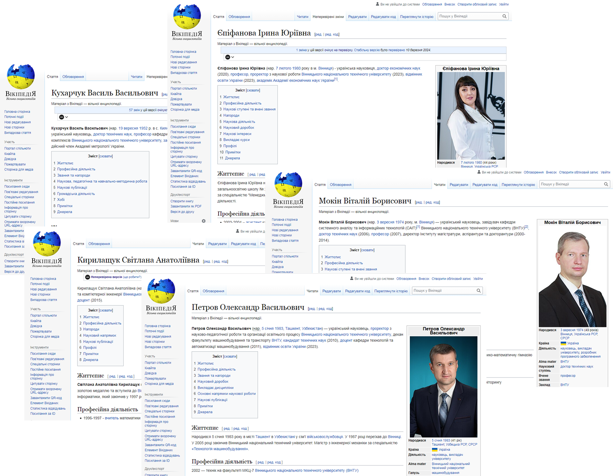
Task: Hide contents box on Мокін page
Action: click(367, 250)
